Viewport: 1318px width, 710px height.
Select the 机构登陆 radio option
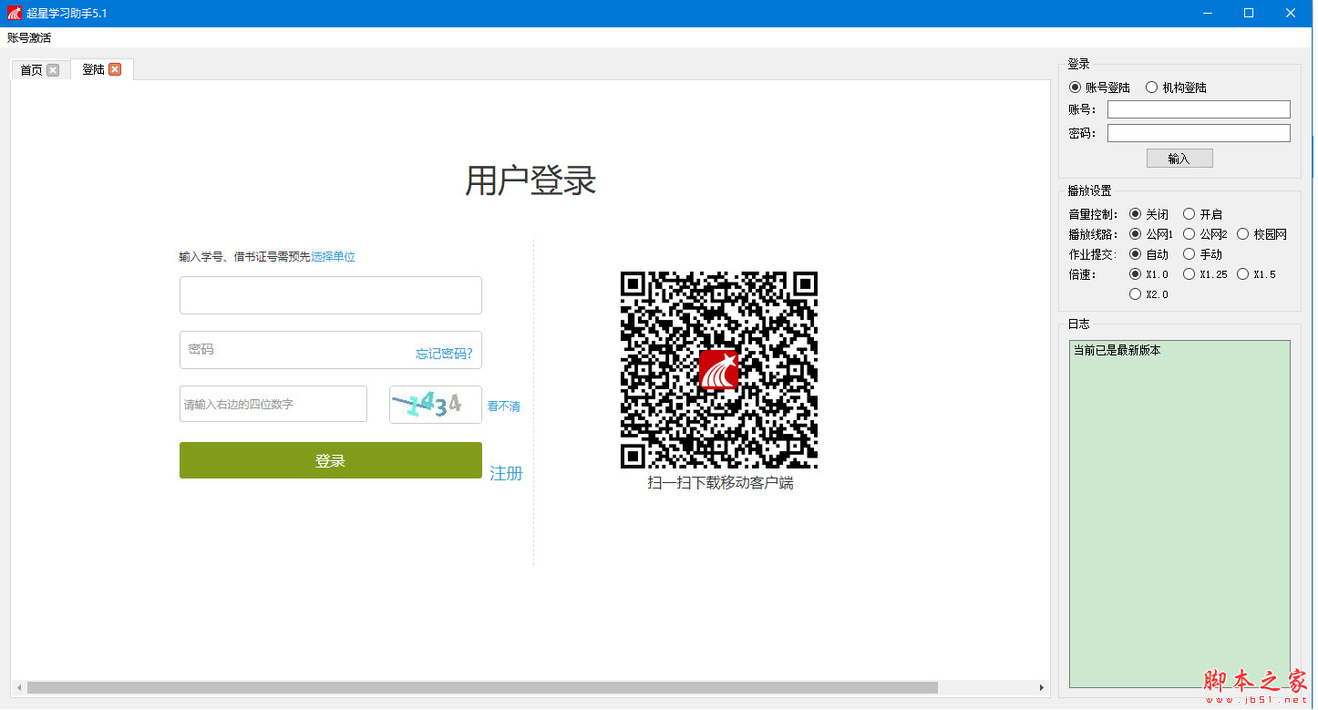click(1176, 87)
